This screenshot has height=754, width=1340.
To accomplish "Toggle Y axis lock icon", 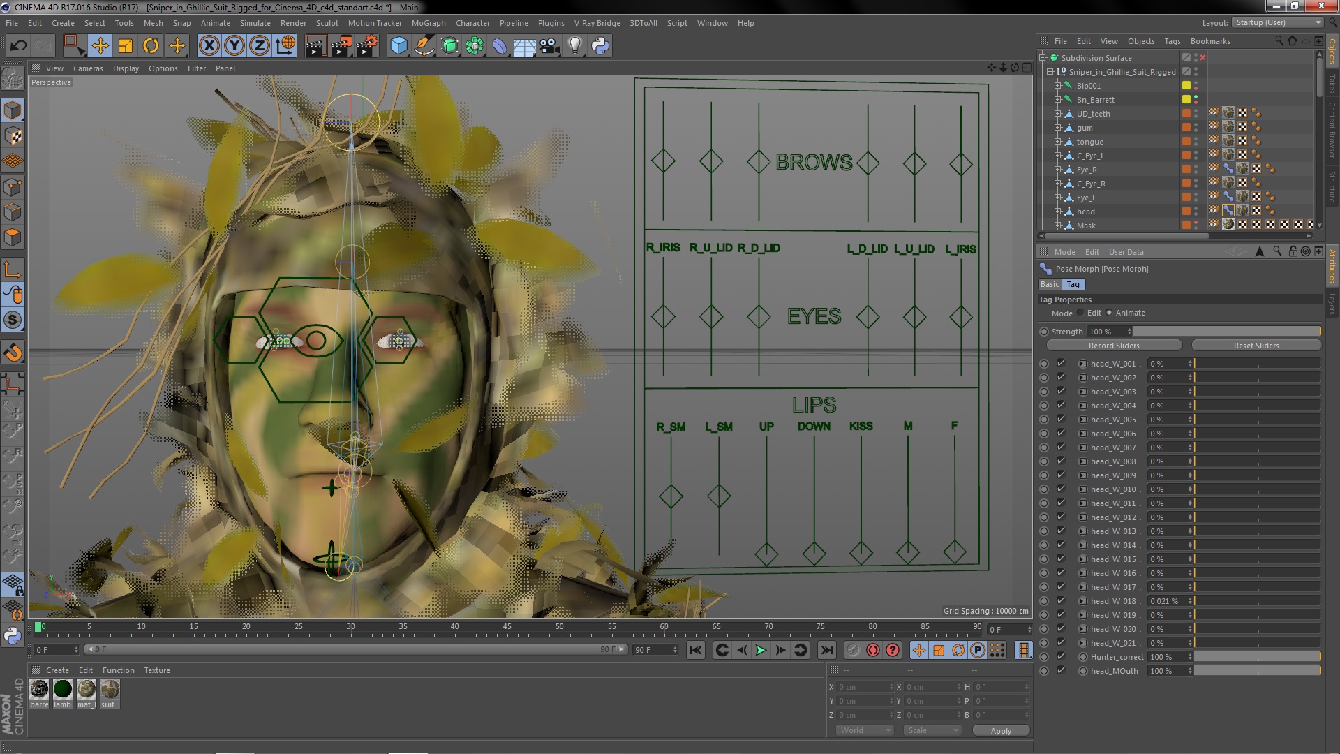I will click(x=234, y=46).
